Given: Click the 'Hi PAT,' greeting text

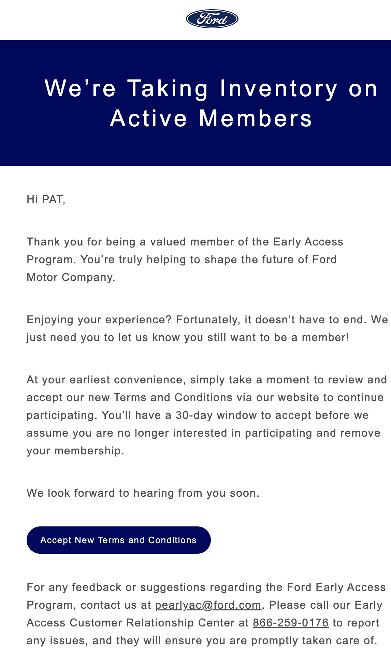Looking at the screenshot, I should (x=46, y=199).
